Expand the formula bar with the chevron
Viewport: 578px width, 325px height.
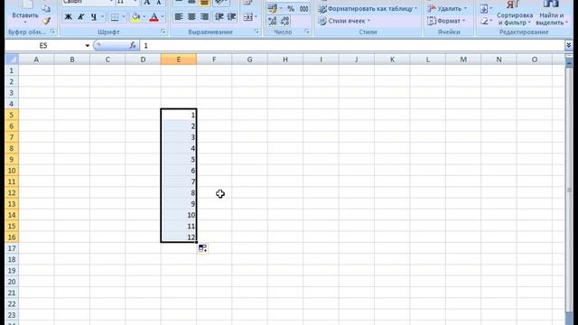568,45
